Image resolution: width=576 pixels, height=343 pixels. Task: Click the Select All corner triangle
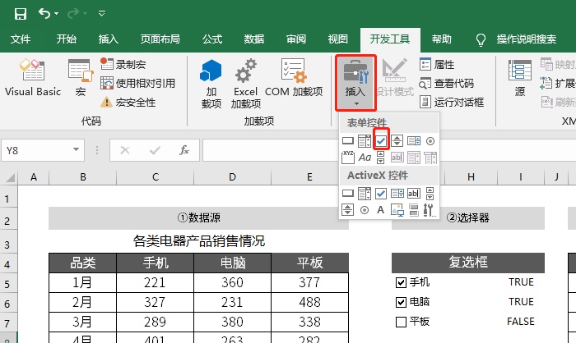[x=10, y=178]
